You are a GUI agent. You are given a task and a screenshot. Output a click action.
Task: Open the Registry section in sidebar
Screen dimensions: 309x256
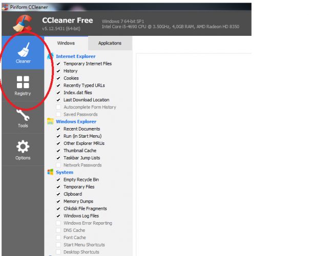pyautogui.click(x=23, y=86)
